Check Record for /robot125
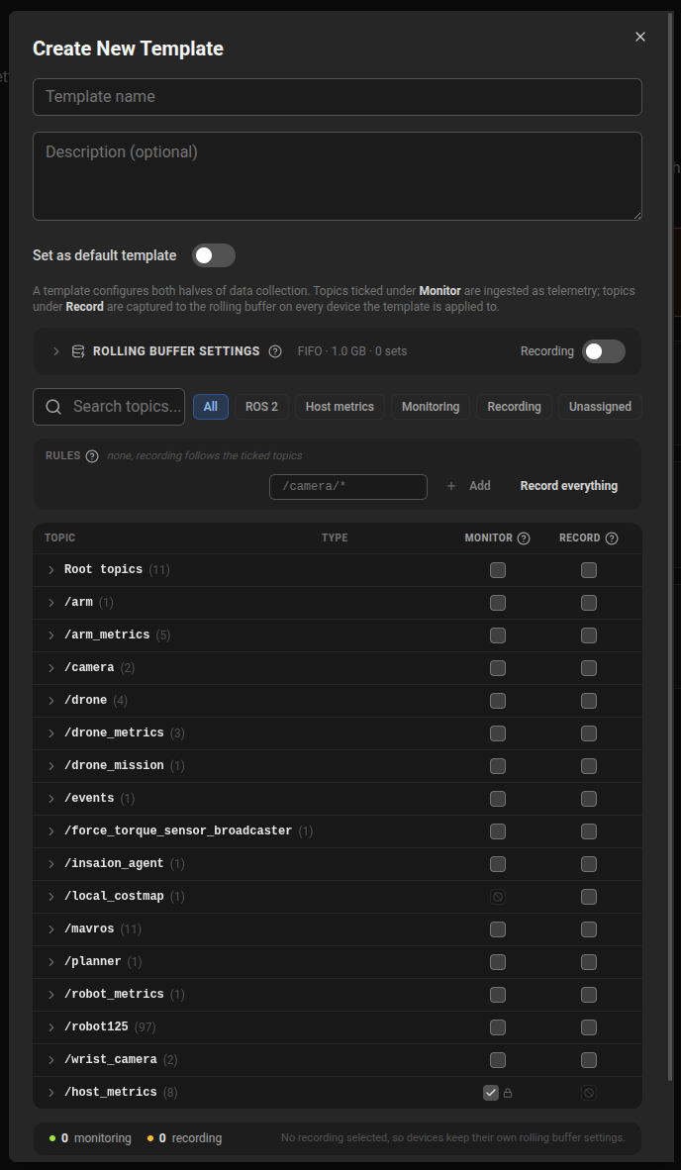The height and width of the screenshot is (1170, 681). click(589, 1027)
